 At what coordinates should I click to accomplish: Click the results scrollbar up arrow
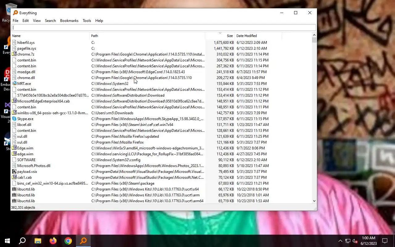pyautogui.click(x=314, y=35)
